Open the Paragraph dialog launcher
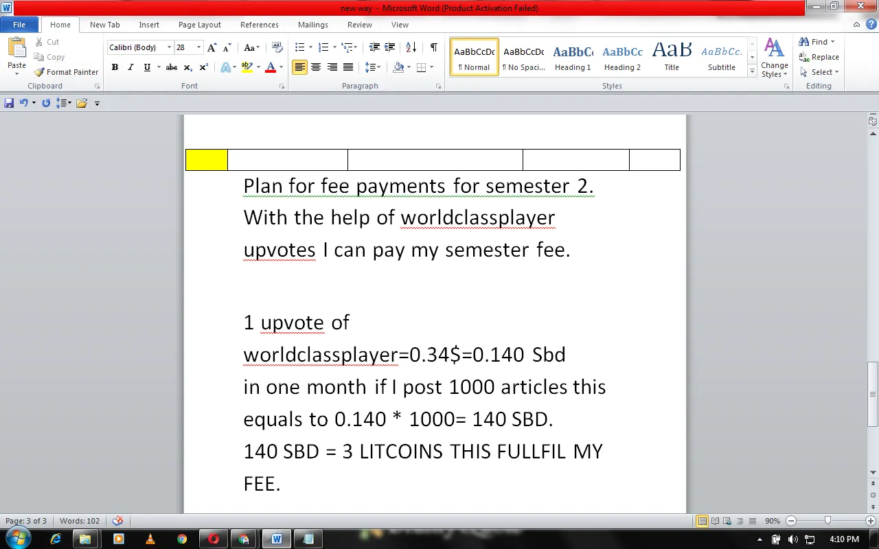This screenshot has width=879, height=549. tap(439, 86)
